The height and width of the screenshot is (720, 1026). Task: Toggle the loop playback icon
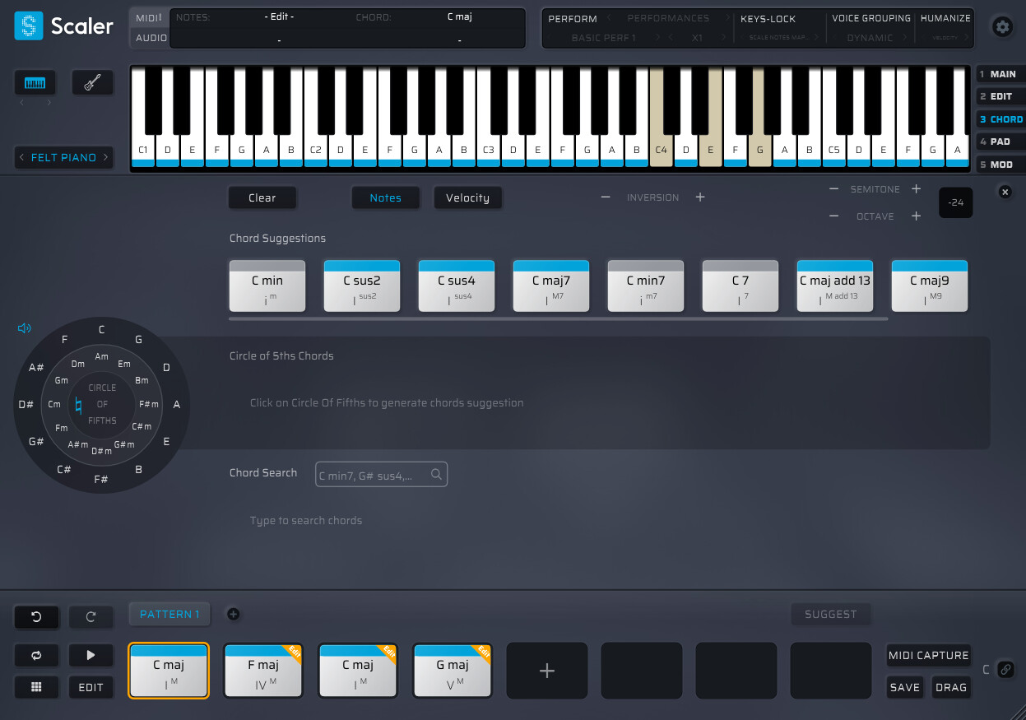(36, 656)
